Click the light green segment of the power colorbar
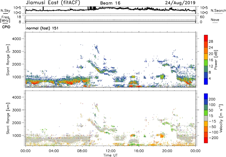Screen dimensions: 226x157 pyautogui.click(x=206, y=63)
